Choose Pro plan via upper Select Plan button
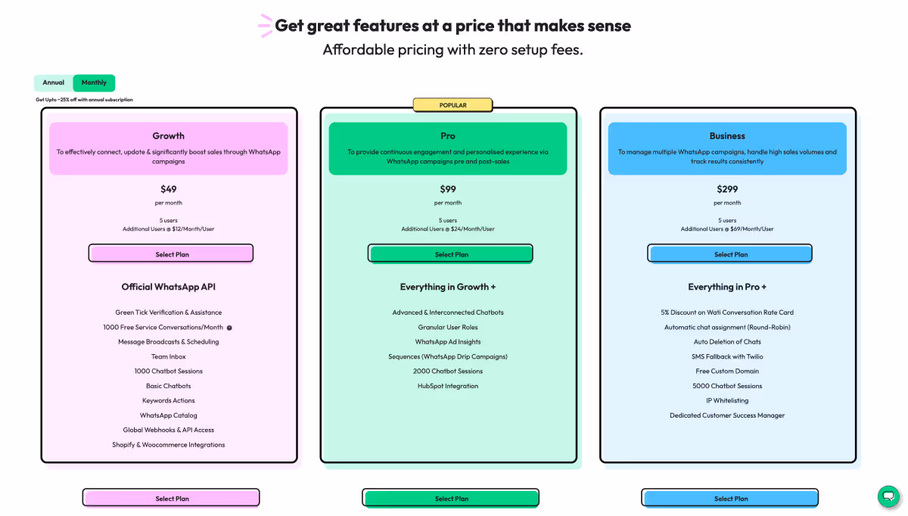Screen dimensions: 908x516 [451, 254]
